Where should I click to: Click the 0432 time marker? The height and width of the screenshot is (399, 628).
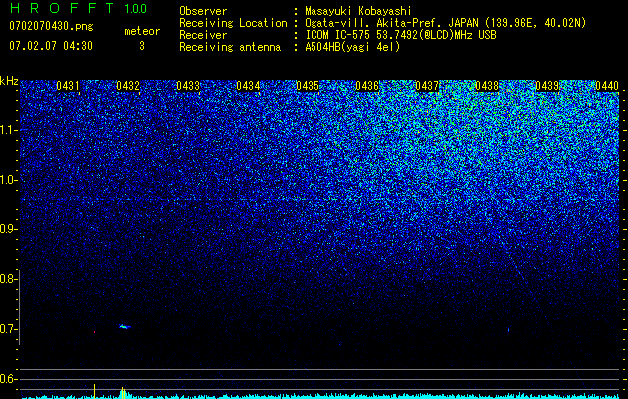tap(128, 86)
